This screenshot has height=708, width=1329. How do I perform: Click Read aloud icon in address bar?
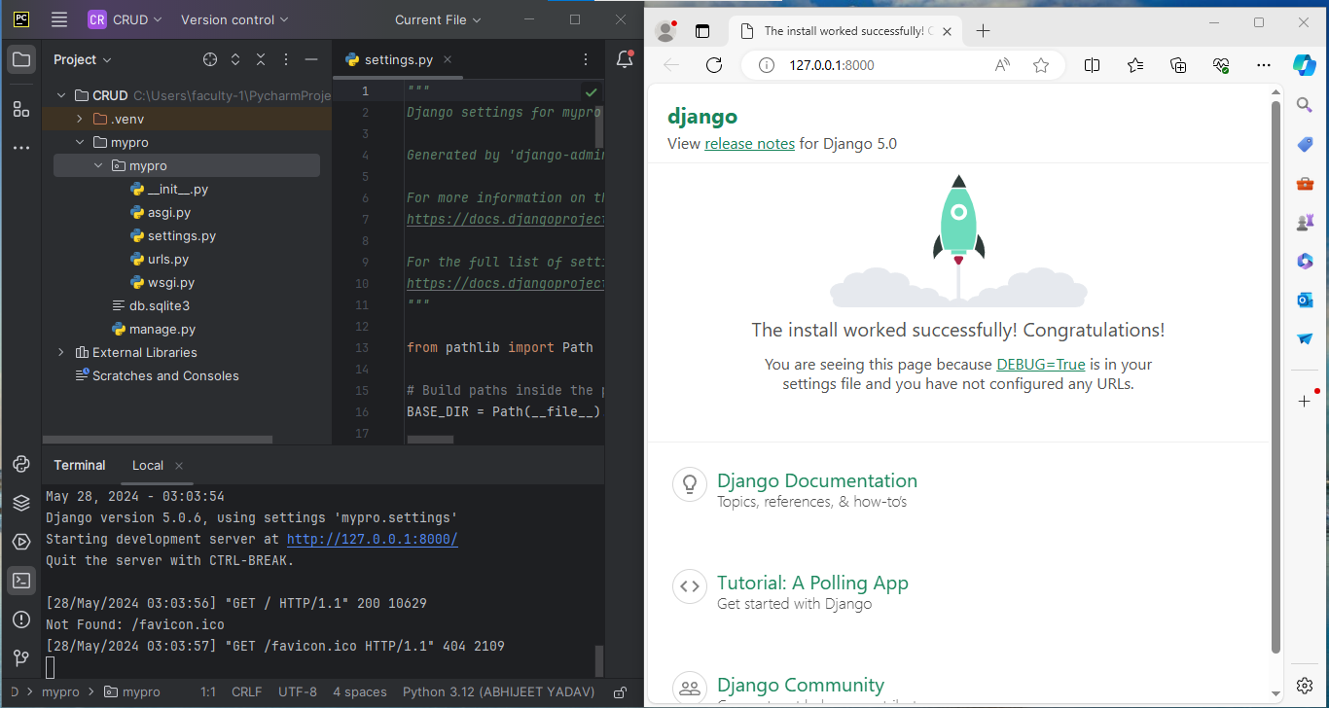1003,65
